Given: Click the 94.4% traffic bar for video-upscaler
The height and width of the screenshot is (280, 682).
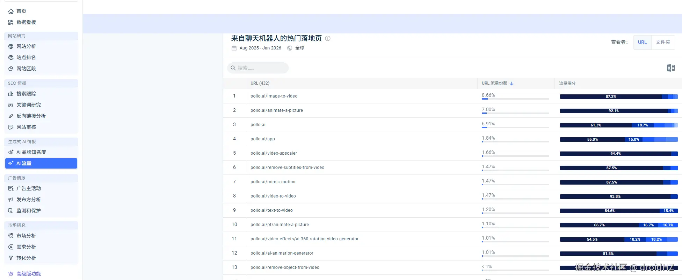Looking at the screenshot, I should [616, 154].
